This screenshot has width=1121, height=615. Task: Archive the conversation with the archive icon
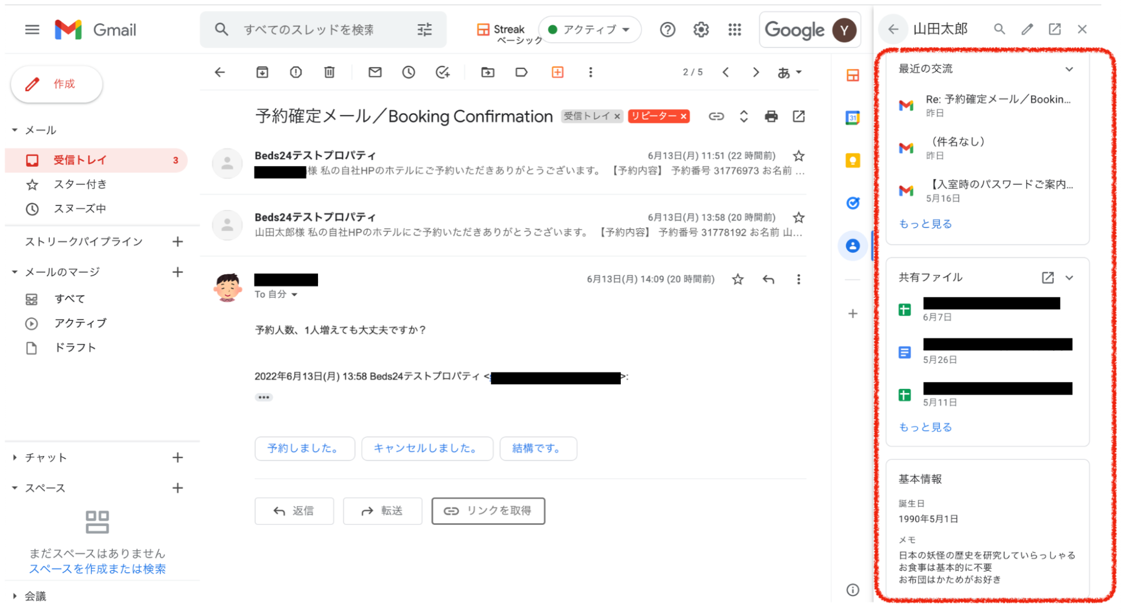click(262, 72)
